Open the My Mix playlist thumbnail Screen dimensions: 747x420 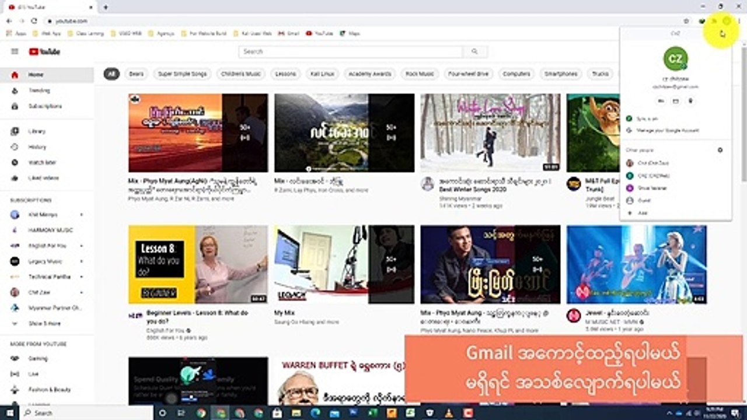click(x=344, y=264)
